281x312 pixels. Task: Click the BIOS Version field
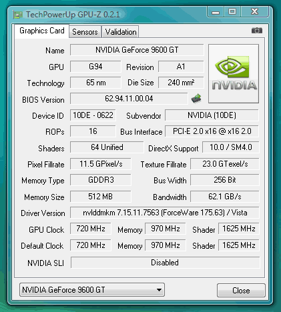click(129, 99)
